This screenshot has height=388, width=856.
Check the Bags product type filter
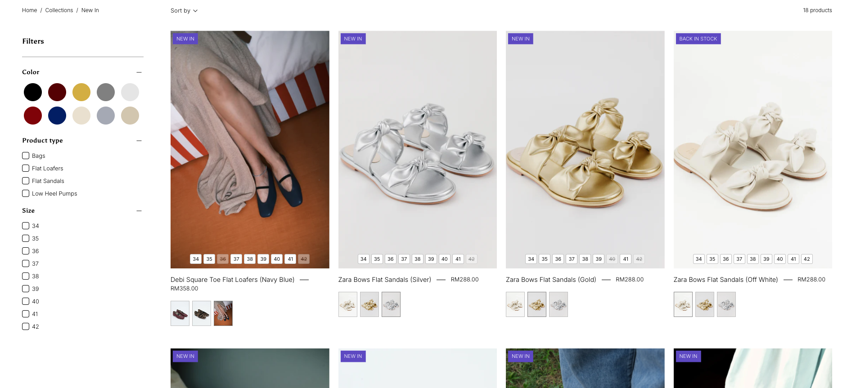click(x=26, y=156)
